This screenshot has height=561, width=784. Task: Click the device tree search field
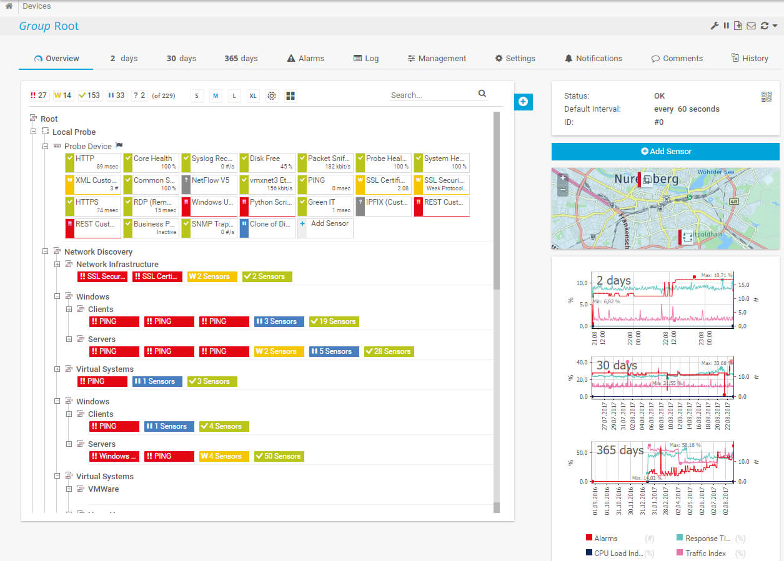432,95
